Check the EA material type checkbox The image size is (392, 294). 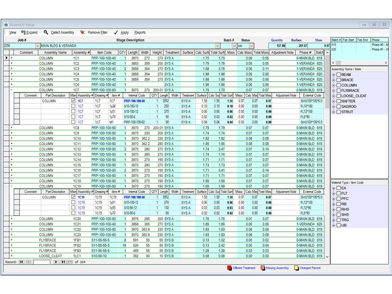click(339, 188)
